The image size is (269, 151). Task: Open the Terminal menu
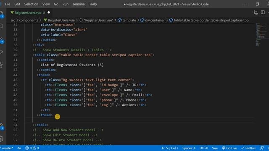click(x=79, y=4)
